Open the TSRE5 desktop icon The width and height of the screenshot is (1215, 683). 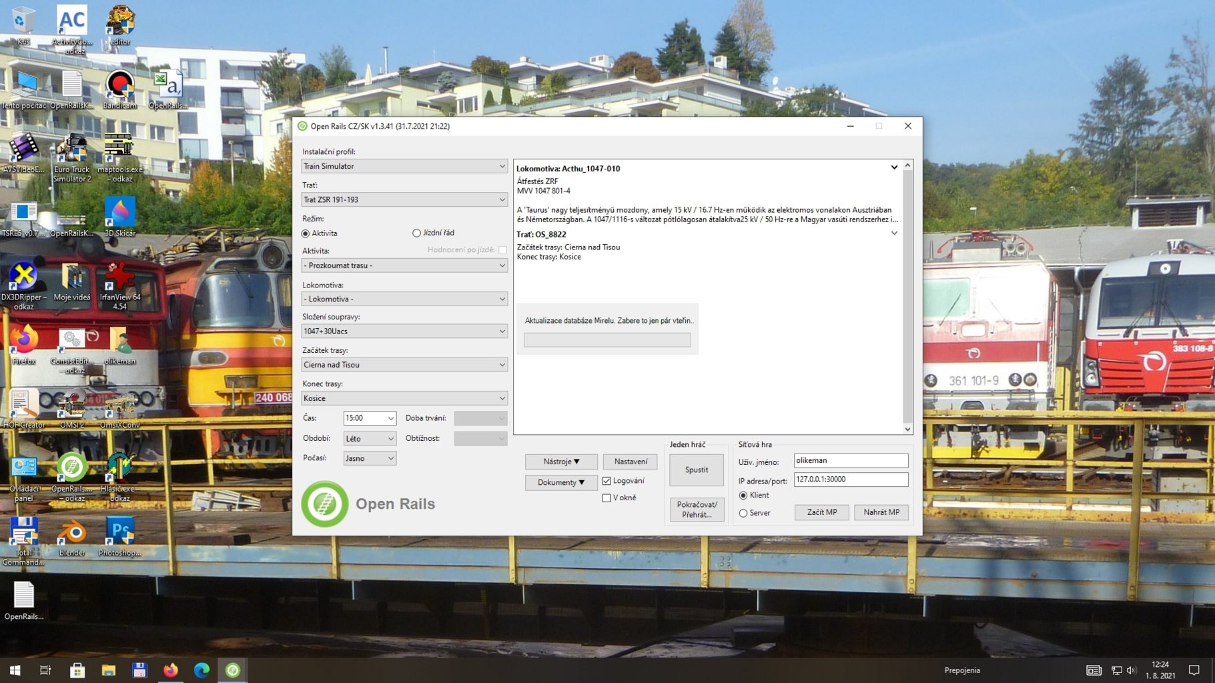pyautogui.click(x=24, y=217)
